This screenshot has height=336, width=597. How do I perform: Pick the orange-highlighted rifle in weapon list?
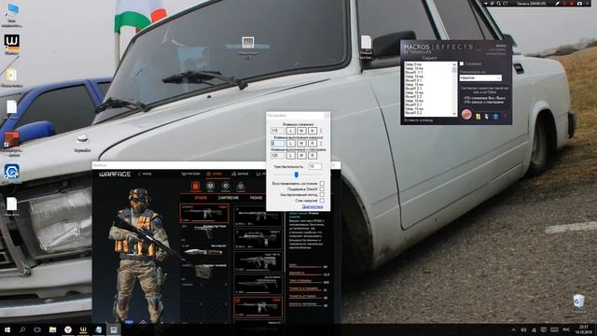tap(258, 307)
